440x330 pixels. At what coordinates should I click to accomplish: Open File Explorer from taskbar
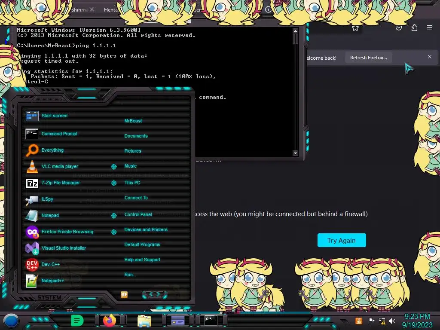pyautogui.click(x=144, y=321)
